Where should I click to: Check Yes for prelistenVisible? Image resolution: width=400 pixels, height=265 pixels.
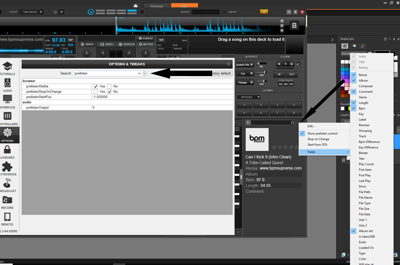click(96, 86)
